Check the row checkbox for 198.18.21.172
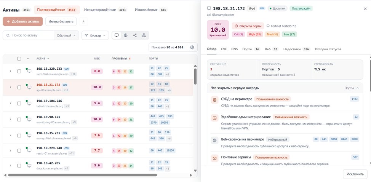The width and height of the screenshot is (371, 182). (x=19, y=87)
